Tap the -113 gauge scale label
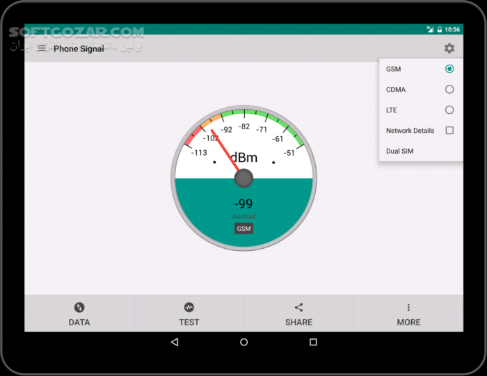This screenshot has height=376, width=487. pos(199,153)
